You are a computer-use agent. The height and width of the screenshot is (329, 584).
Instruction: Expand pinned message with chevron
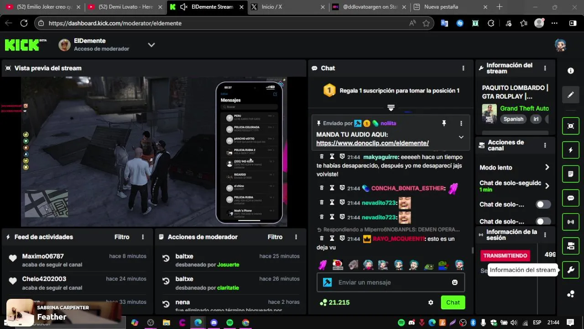461,137
